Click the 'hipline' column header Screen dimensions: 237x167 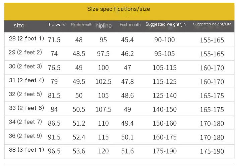coord(104,26)
